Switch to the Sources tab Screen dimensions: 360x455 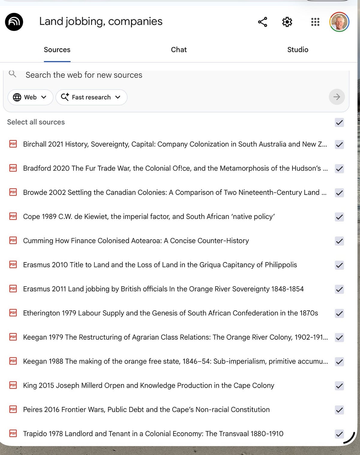(57, 50)
